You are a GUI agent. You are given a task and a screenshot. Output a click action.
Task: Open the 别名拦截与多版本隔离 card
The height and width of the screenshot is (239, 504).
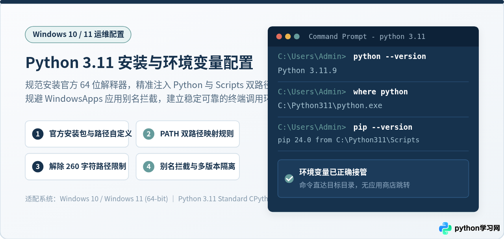[x=188, y=167]
